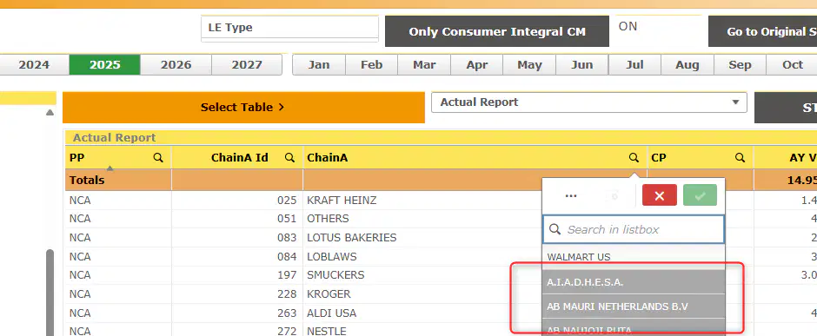Click the Select Table button

(243, 107)
